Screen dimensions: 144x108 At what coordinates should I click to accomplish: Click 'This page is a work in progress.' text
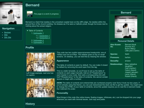(46, 14)
